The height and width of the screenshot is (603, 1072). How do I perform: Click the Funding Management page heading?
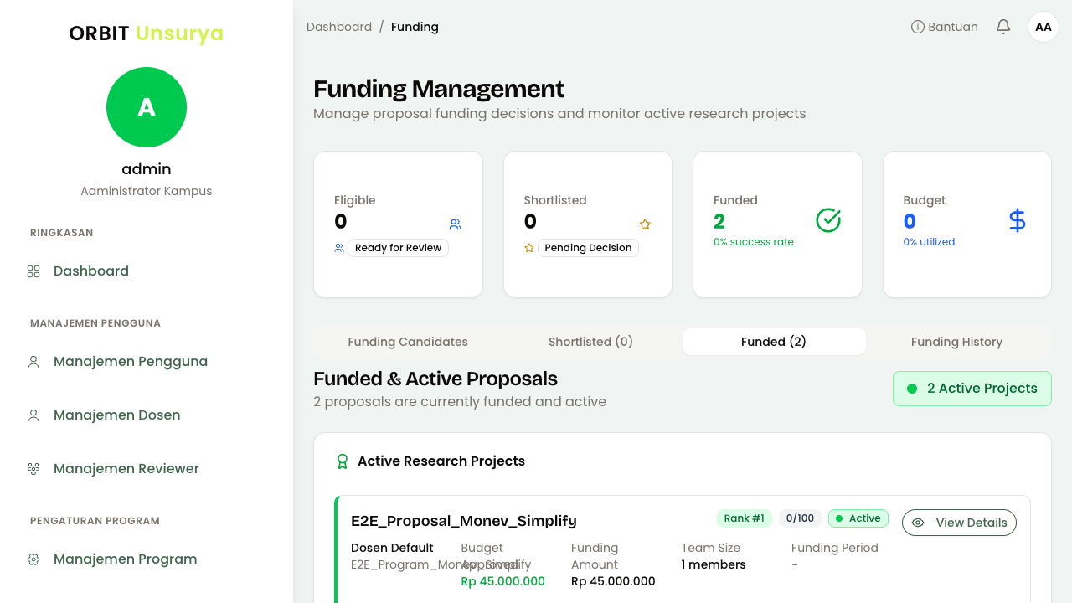[x=439, y=89]
